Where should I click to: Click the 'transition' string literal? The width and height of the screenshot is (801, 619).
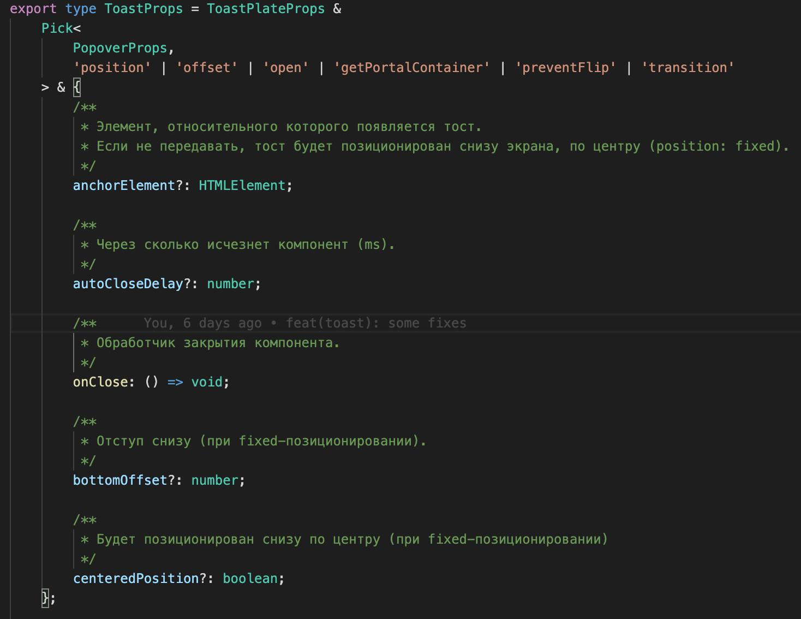(x=688, y=67)
